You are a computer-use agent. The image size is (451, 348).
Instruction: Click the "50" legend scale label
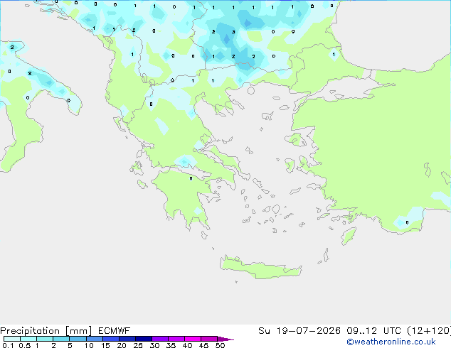pos(220,345)
